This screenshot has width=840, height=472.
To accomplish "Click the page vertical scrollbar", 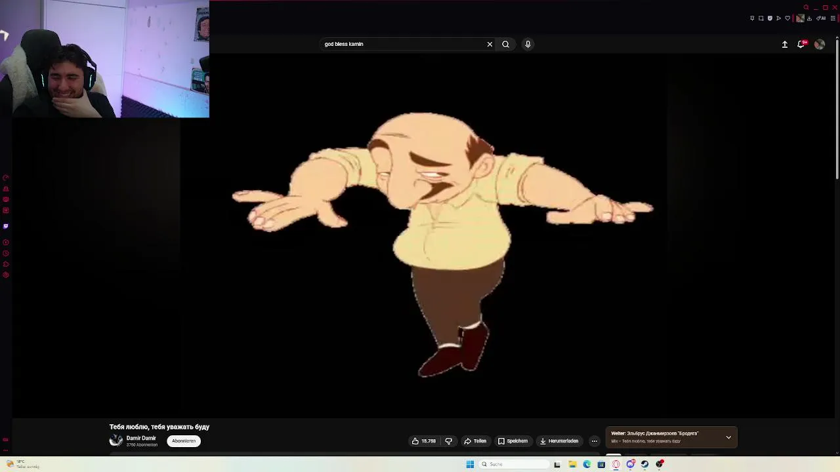I will tap(837, 108).
